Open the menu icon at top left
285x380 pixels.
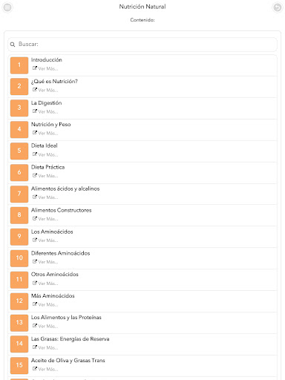(x=7, y=7)
